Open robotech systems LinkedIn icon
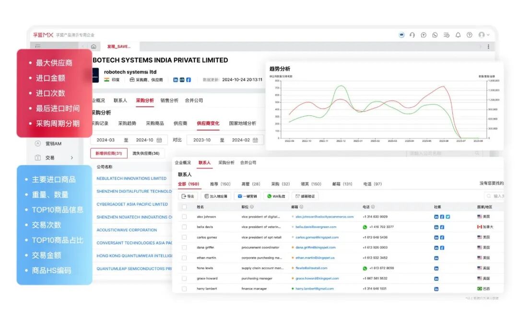This screenshot has width=518, height=322. click(x=176, y=80)
